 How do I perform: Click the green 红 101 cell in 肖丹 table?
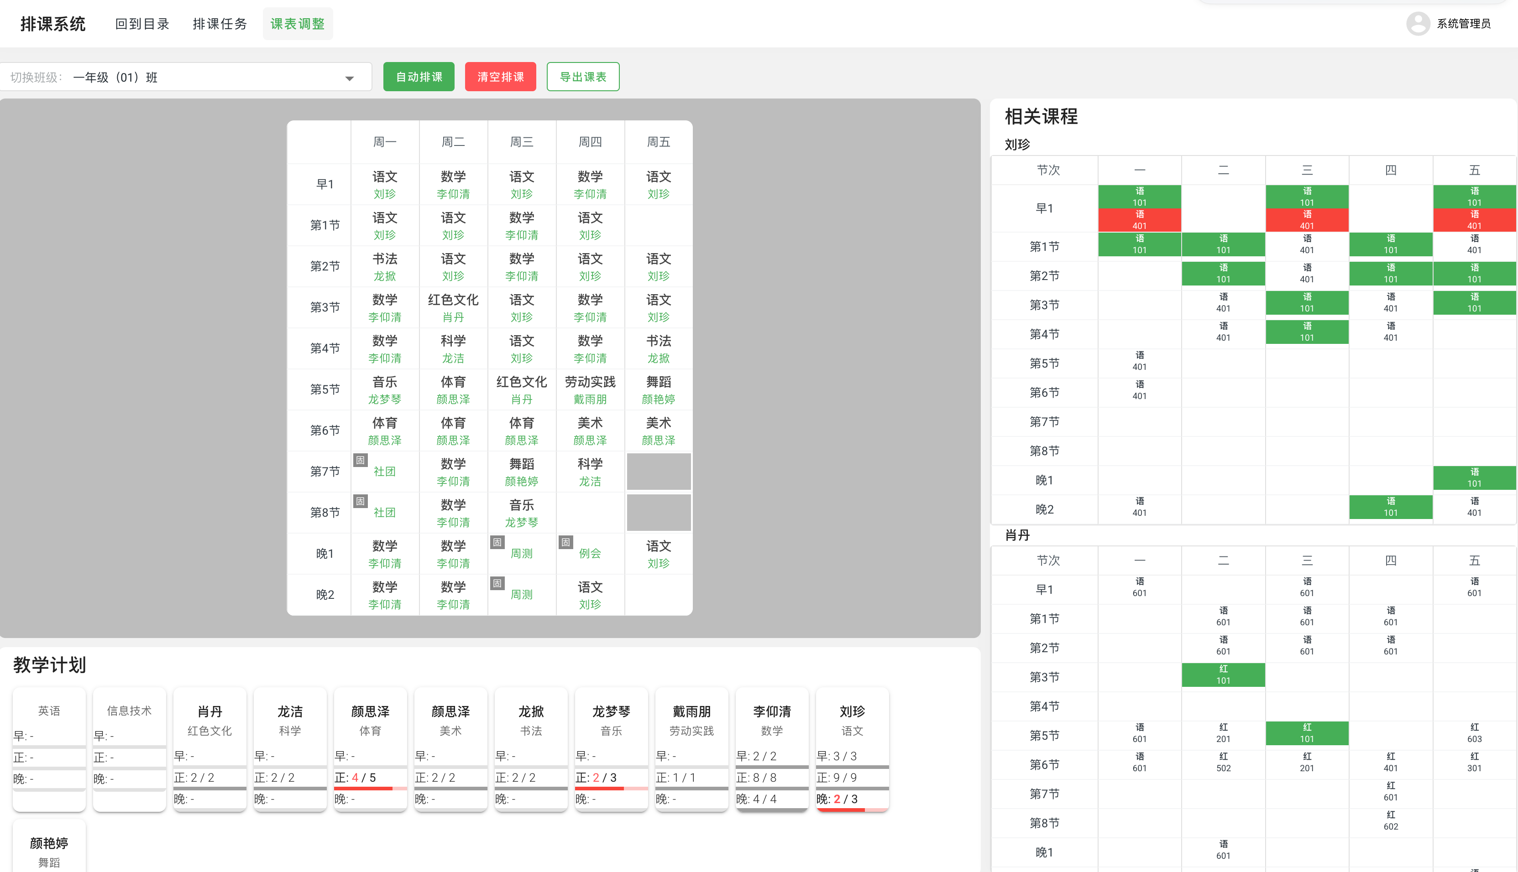[x=1223, y=675]
